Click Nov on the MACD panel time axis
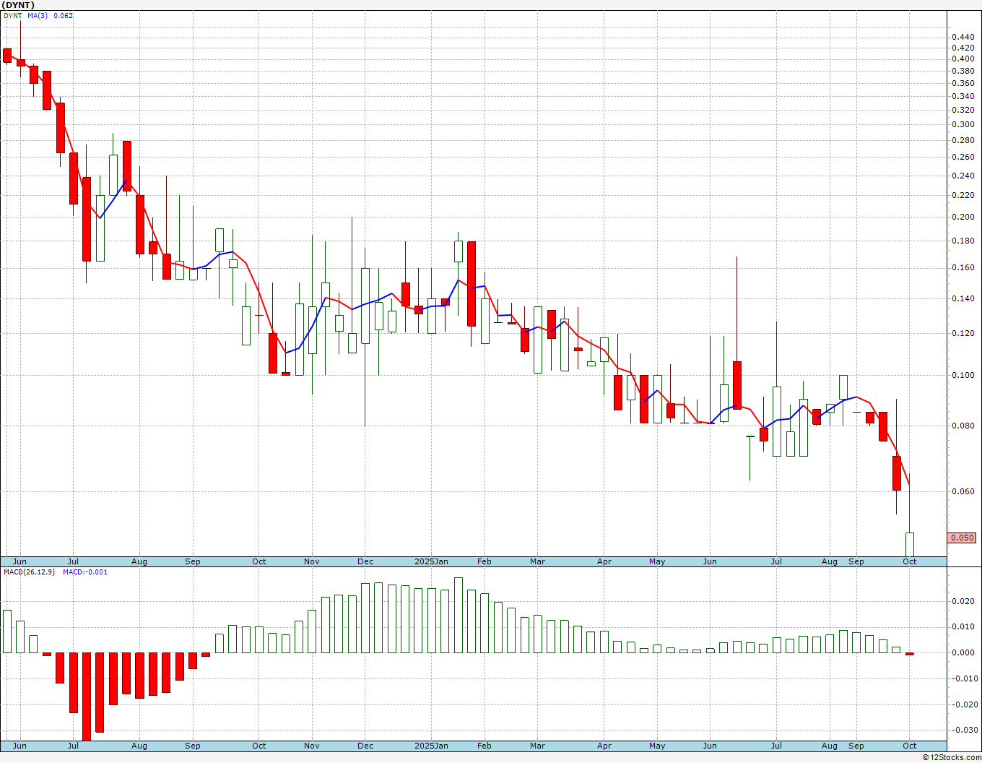Viewport: 982px width, 763px height. tap(312, 746)
